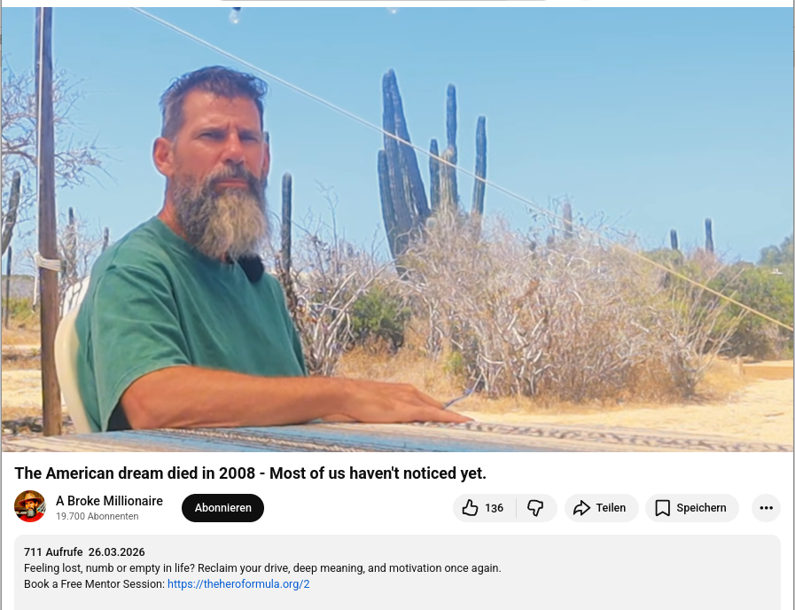
Task: Click the Teilen share arrow icon
Action: coord(581,507)
